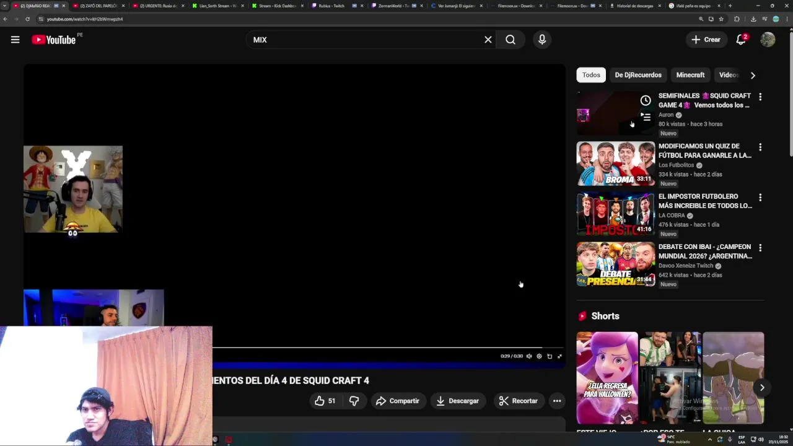The image size is (793, 446).
Task: Open the taskbar weather widget
Action: tap(673, 440)
